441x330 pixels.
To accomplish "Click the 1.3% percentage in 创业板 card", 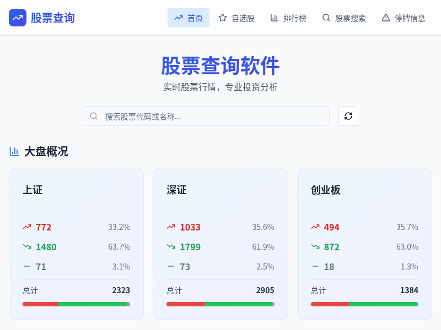I will (410, 267).
